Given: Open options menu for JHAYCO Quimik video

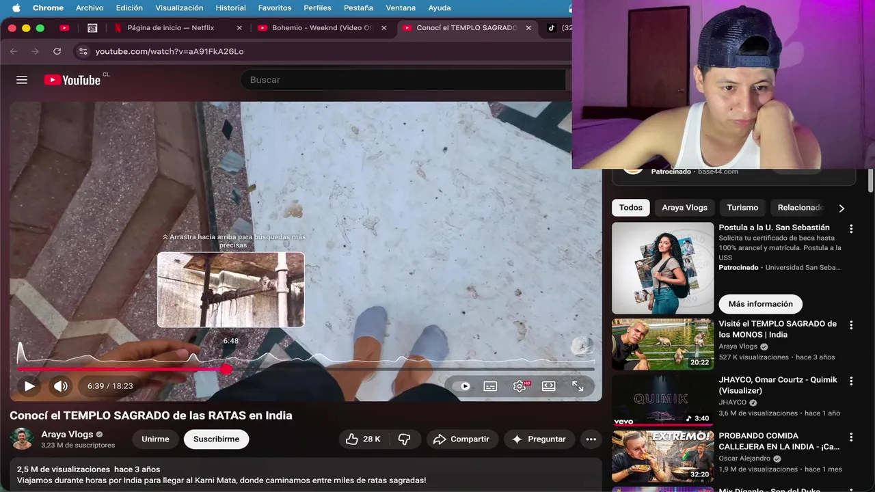Looking at the screenshot, I should [851, 381].
